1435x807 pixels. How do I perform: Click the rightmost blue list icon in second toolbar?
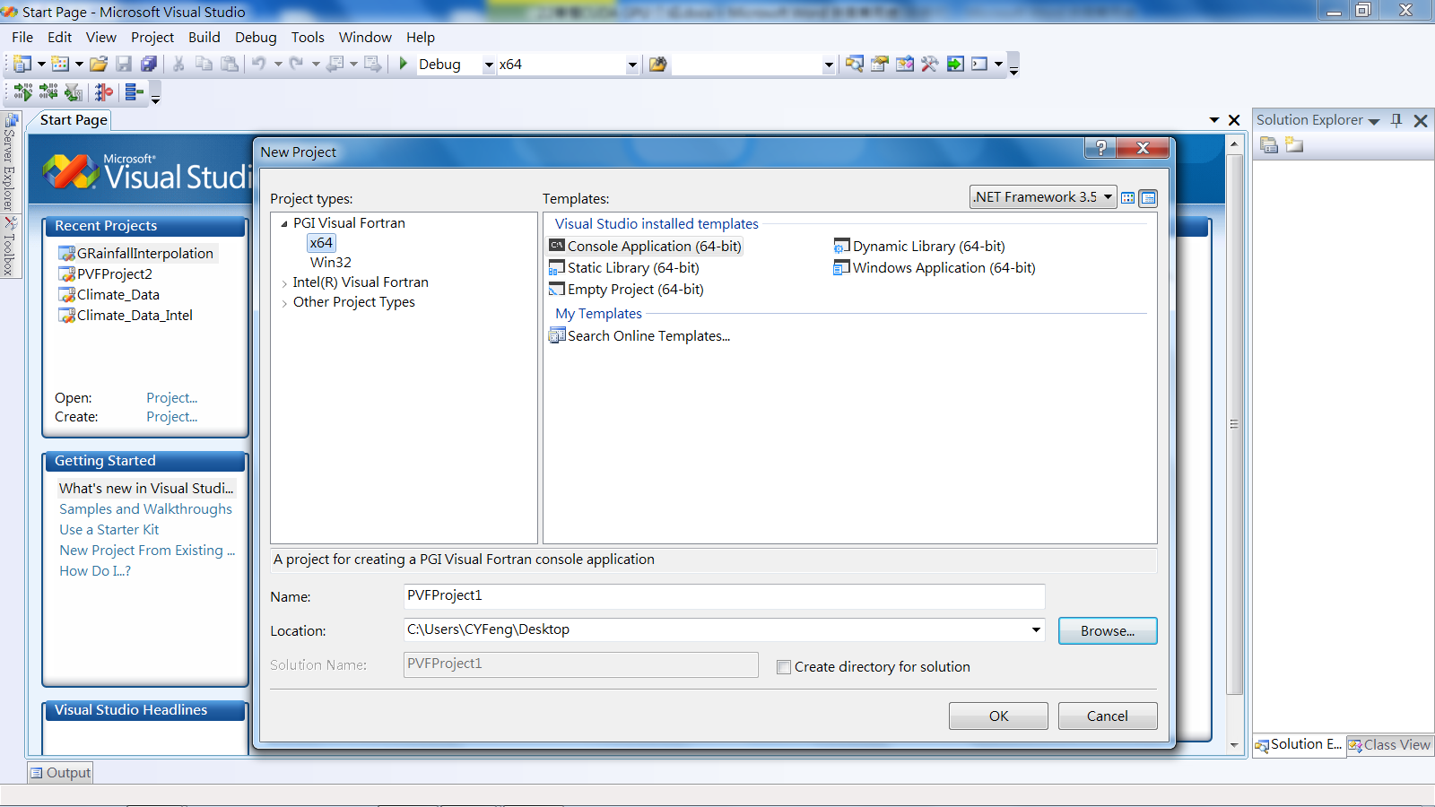point(135,92)
